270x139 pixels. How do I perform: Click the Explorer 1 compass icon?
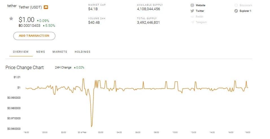tap(236, 11)
